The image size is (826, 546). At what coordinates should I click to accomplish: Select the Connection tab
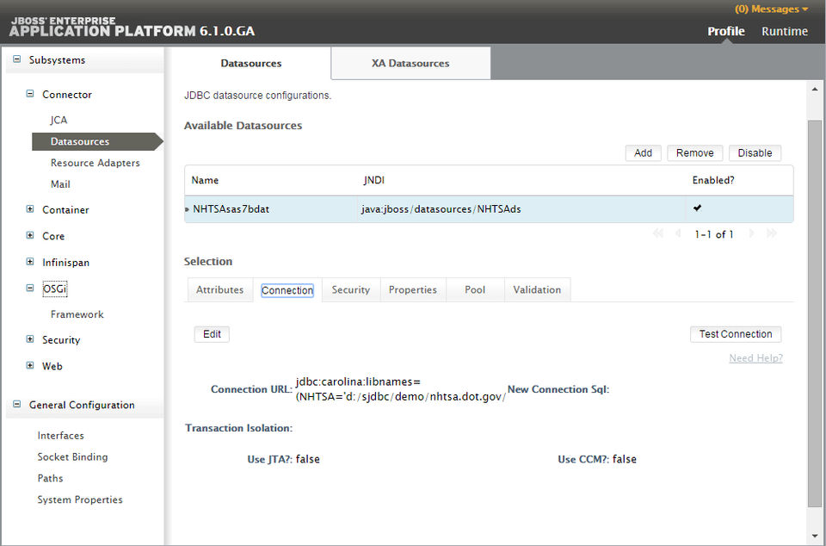tap(287, 290)
